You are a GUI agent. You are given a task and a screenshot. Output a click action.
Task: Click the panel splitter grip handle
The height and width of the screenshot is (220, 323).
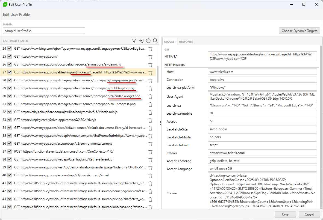pyautogui.click(x=160, y=123)
